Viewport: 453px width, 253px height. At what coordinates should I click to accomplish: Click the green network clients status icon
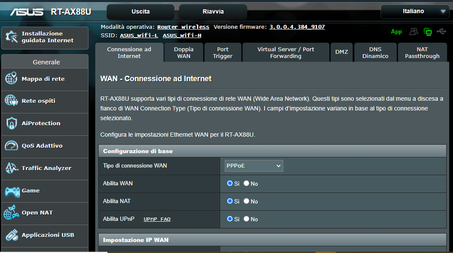(x=428, y=32)
